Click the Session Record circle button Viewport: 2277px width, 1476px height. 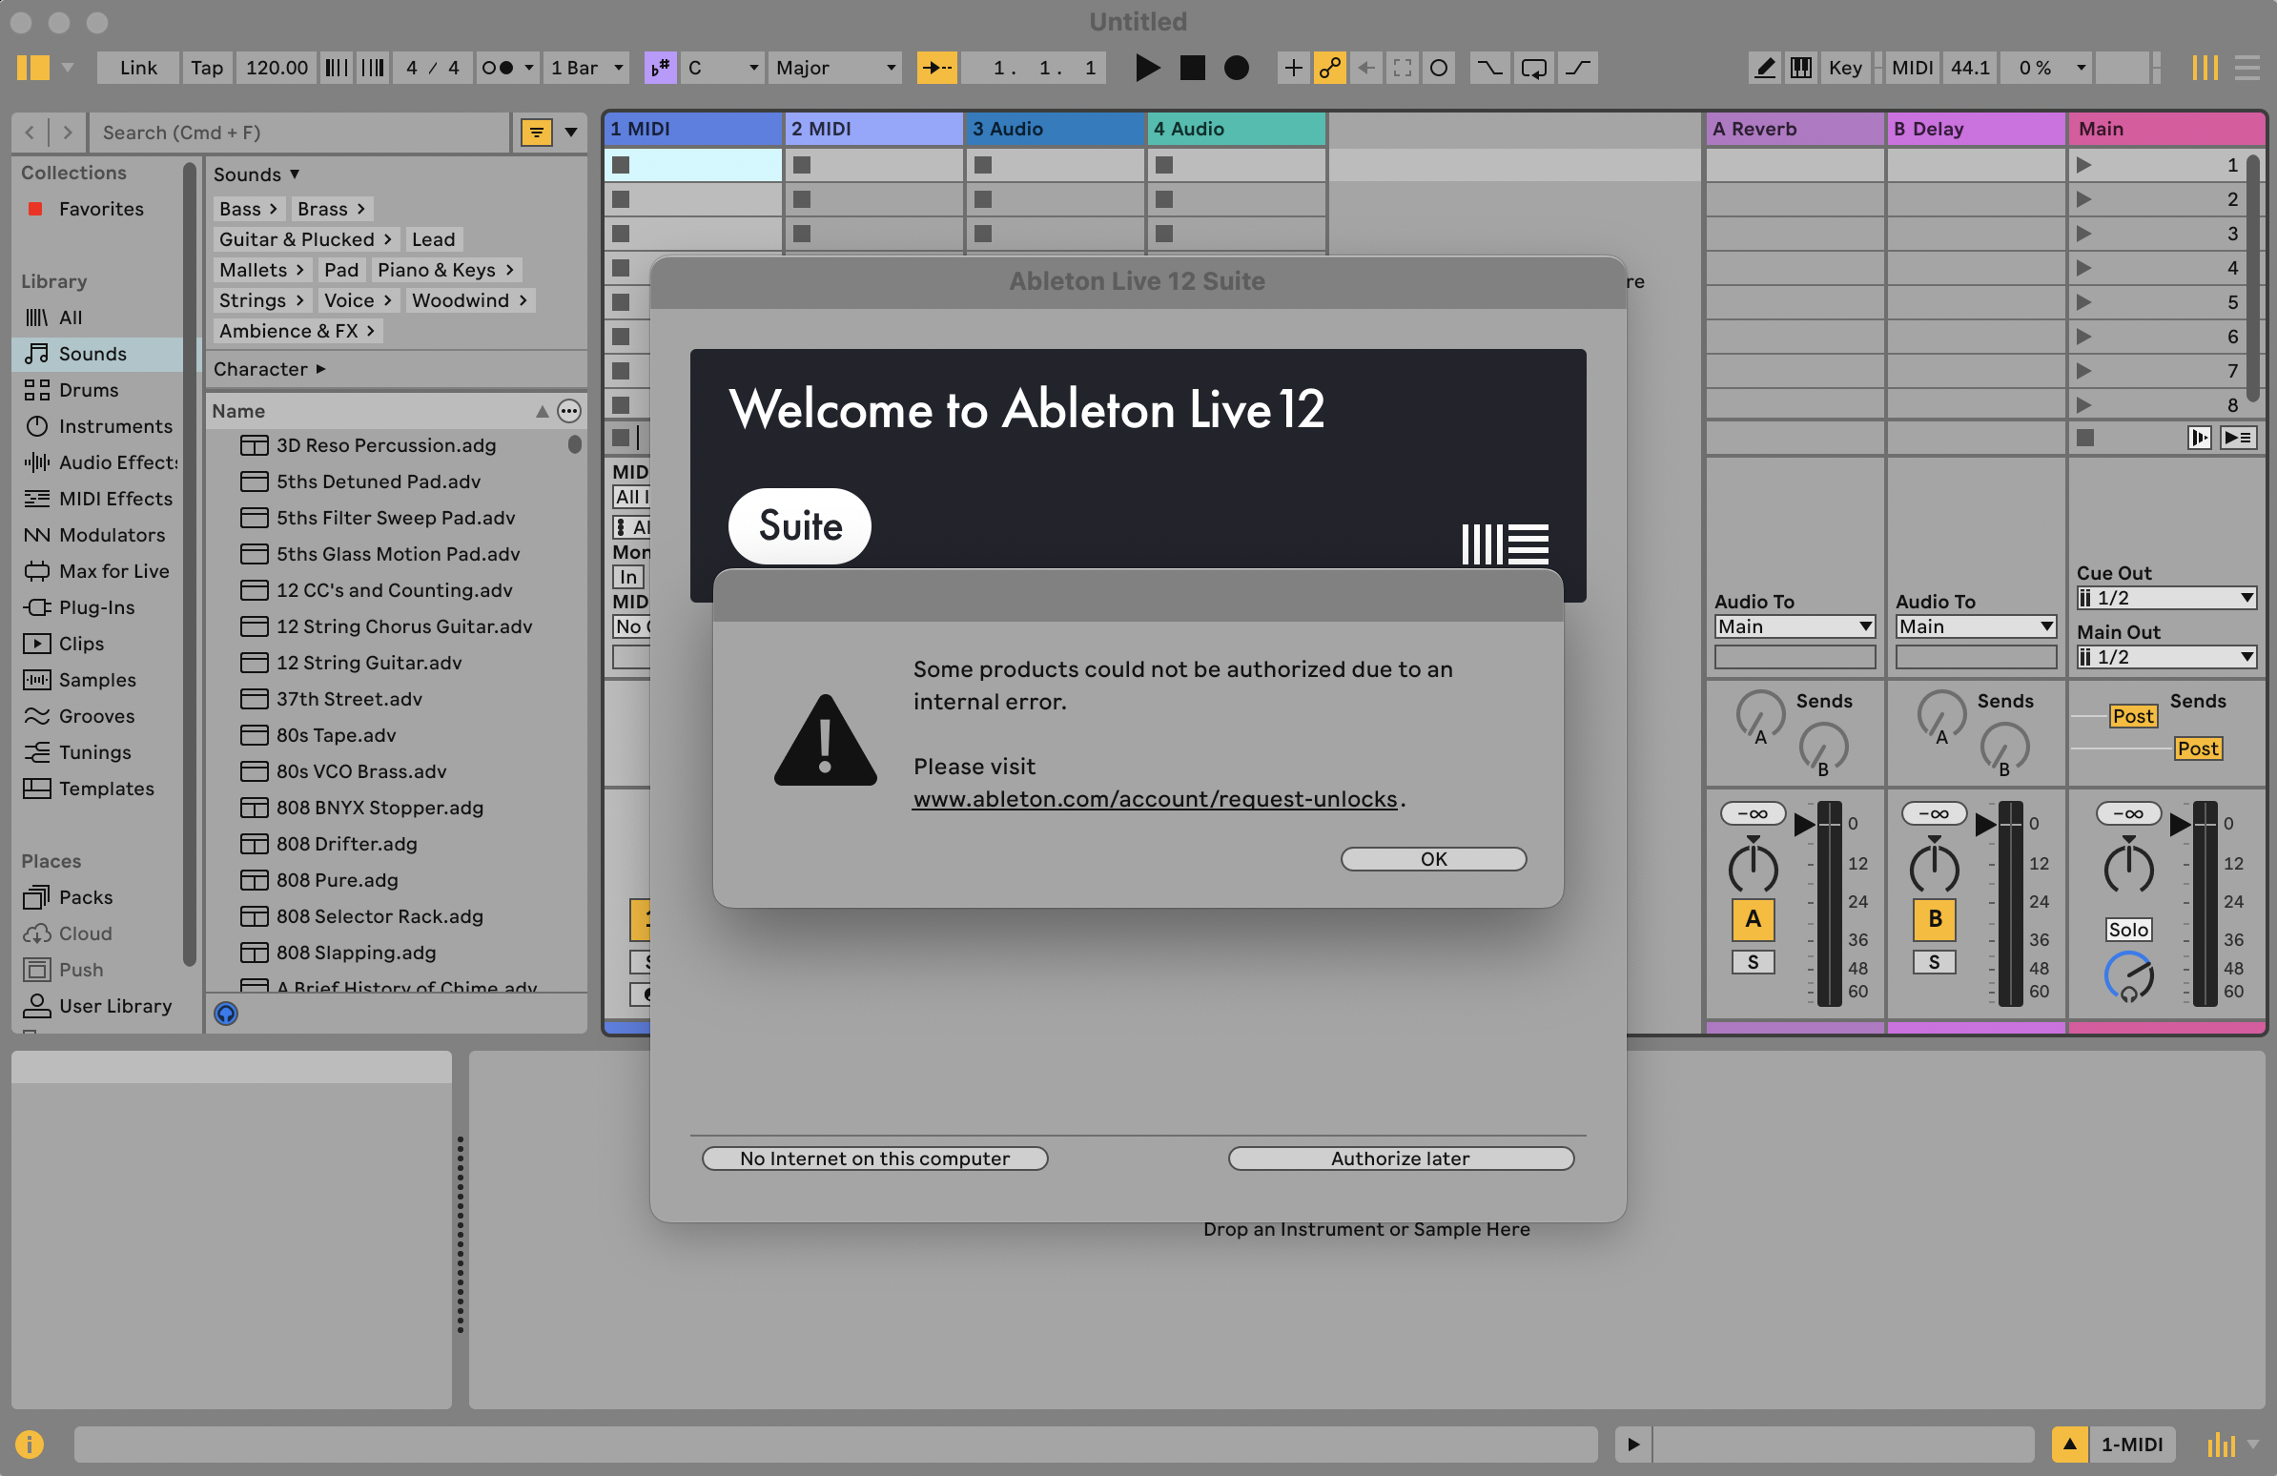1438,68
